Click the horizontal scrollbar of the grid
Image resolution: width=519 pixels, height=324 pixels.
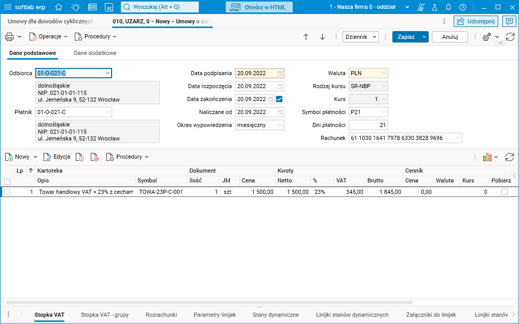click(209, 302)
